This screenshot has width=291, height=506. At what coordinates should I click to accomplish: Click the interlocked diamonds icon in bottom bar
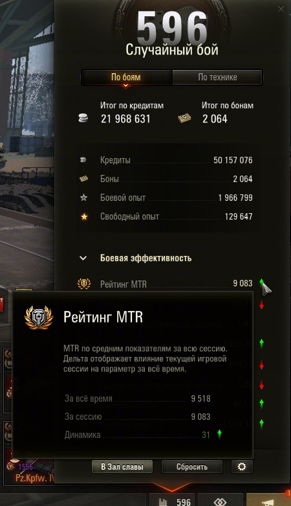[221, 501]
